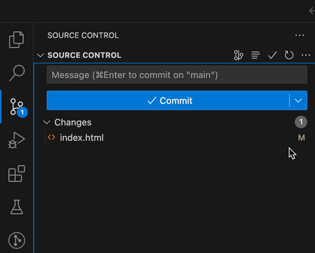This screenshot has height=253, width=315.
Task: Open the Search view
Action: click(x=17, y=73)
